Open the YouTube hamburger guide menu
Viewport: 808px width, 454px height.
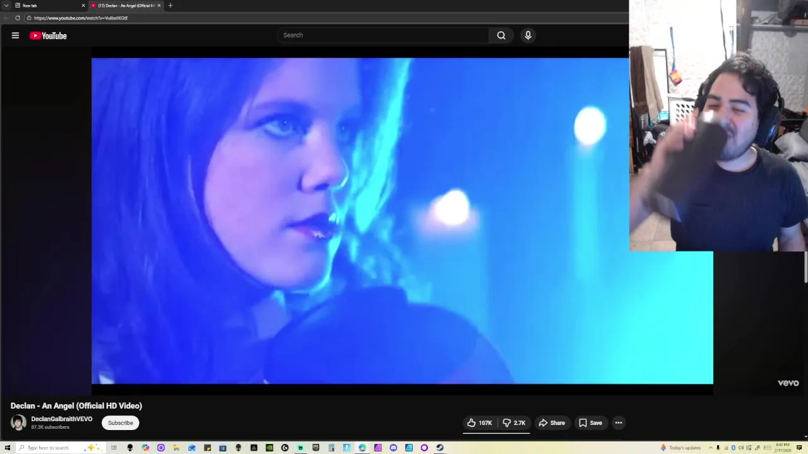(x=15, y=35)
